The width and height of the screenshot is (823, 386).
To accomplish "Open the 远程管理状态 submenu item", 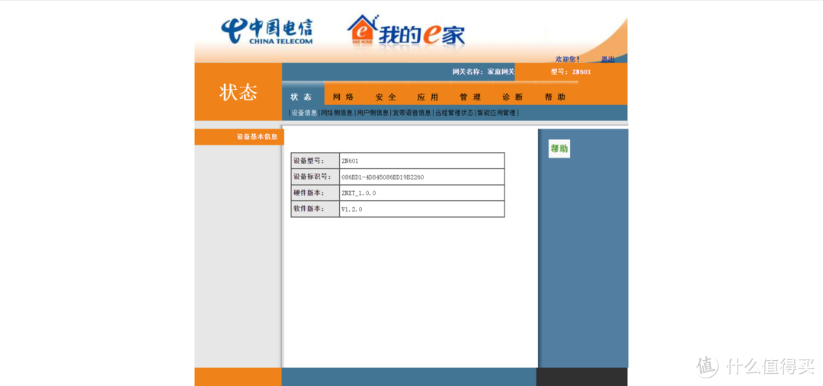I will tap(454, 113).
